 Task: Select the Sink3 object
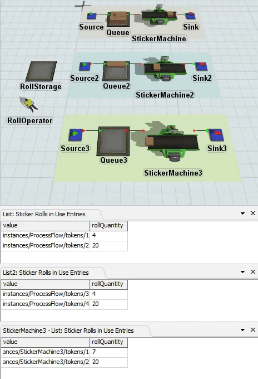coord(216,135)
